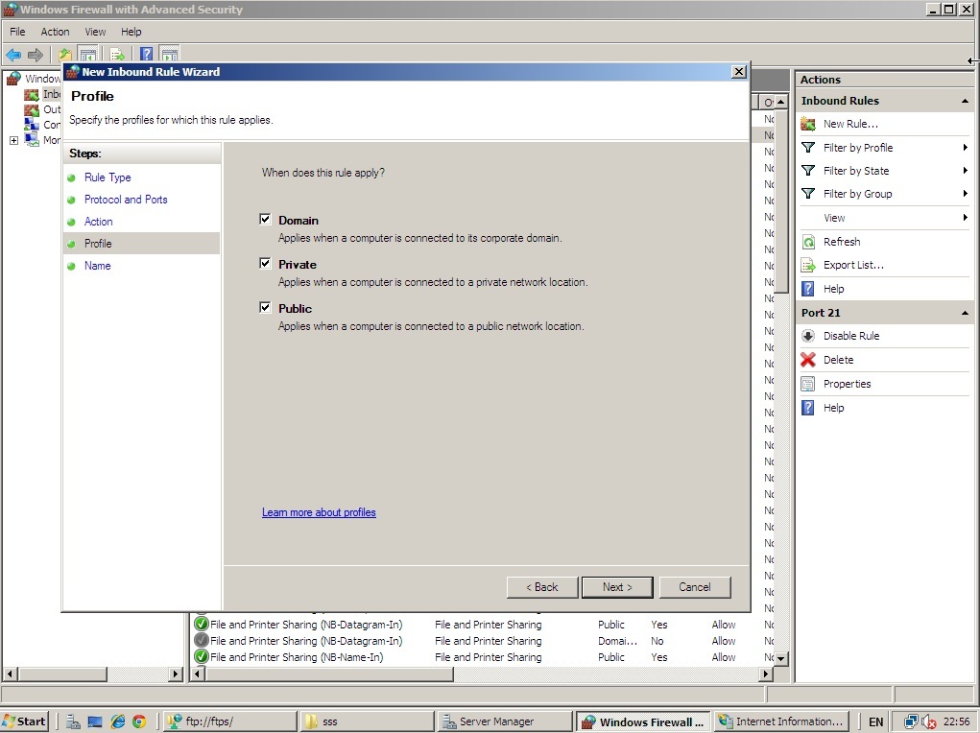Viewport: 980px width, 733px height.
Task: Uncheck the Public profile checkbox
Action: point(265,307)
